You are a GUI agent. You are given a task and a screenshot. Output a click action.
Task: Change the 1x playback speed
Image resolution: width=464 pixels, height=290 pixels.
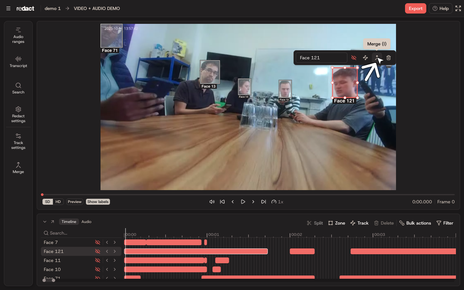(277, 202)
